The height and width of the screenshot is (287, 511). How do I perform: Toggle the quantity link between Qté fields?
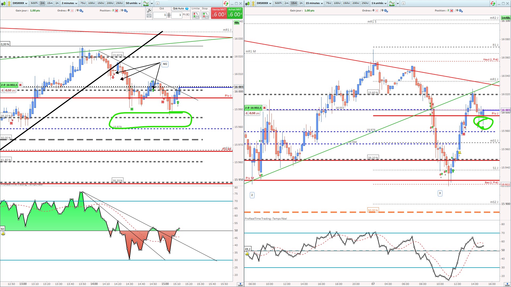pos(169,15)
